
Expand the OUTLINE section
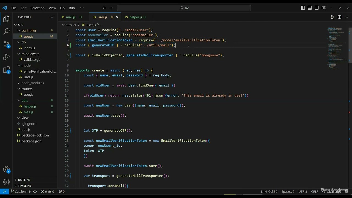35,180
